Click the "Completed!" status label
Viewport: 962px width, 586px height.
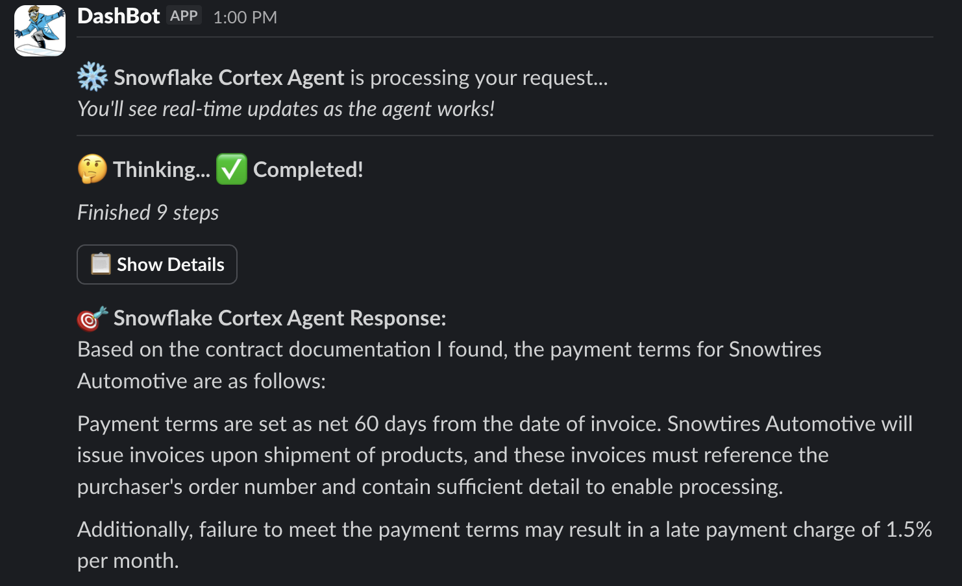point(308,170)
